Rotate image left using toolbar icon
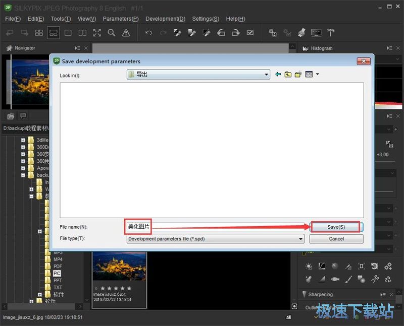 pos(221,33)
